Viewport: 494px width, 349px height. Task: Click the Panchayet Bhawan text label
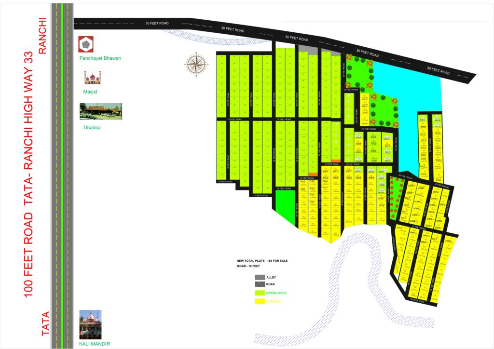coord(100,58)
